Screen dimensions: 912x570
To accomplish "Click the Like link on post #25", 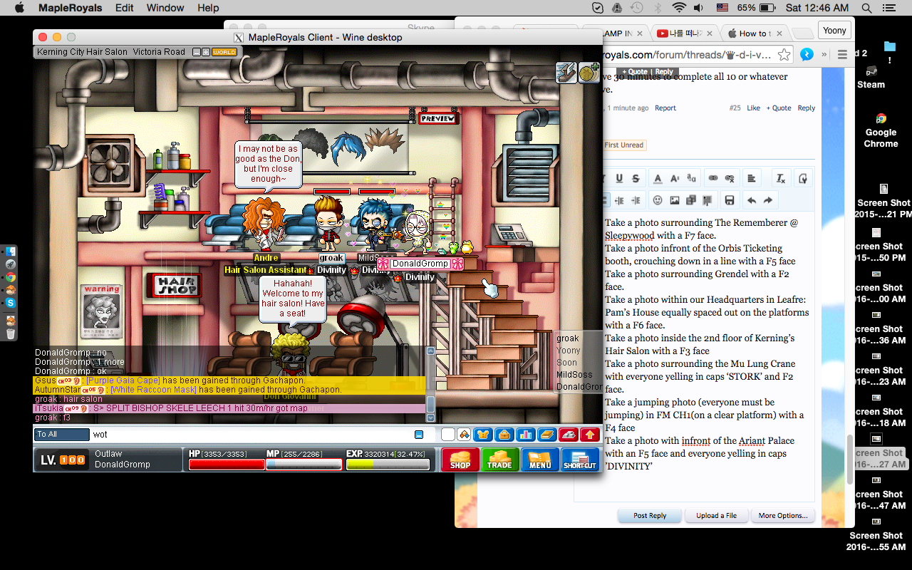I will (753, 108).
